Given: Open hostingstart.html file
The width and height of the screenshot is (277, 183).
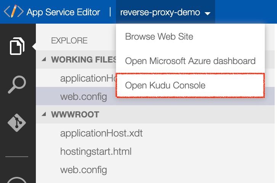Looking at the screenshot, I should (x=96, y=151).
